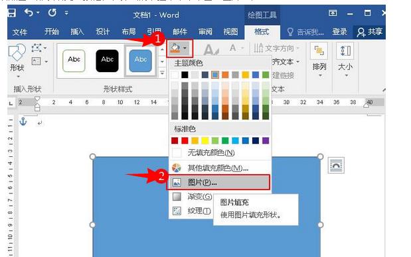Click the left indent marker on ruler
Screen dimensions: 411x257
[37, 108]
